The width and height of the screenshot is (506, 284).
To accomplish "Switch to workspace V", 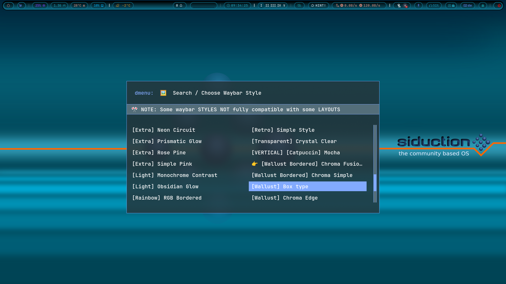I will pyautogui.click(x=284, y=6).
